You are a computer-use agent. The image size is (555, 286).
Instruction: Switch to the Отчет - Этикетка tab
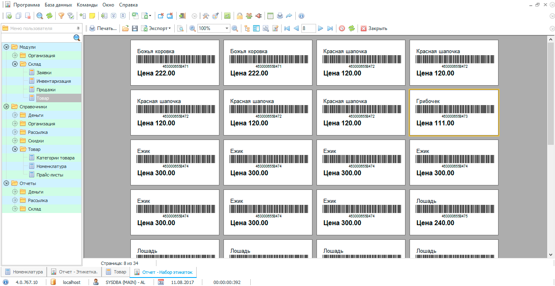74,272
